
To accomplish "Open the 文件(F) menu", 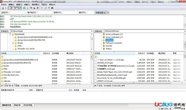I will point(4,5).
